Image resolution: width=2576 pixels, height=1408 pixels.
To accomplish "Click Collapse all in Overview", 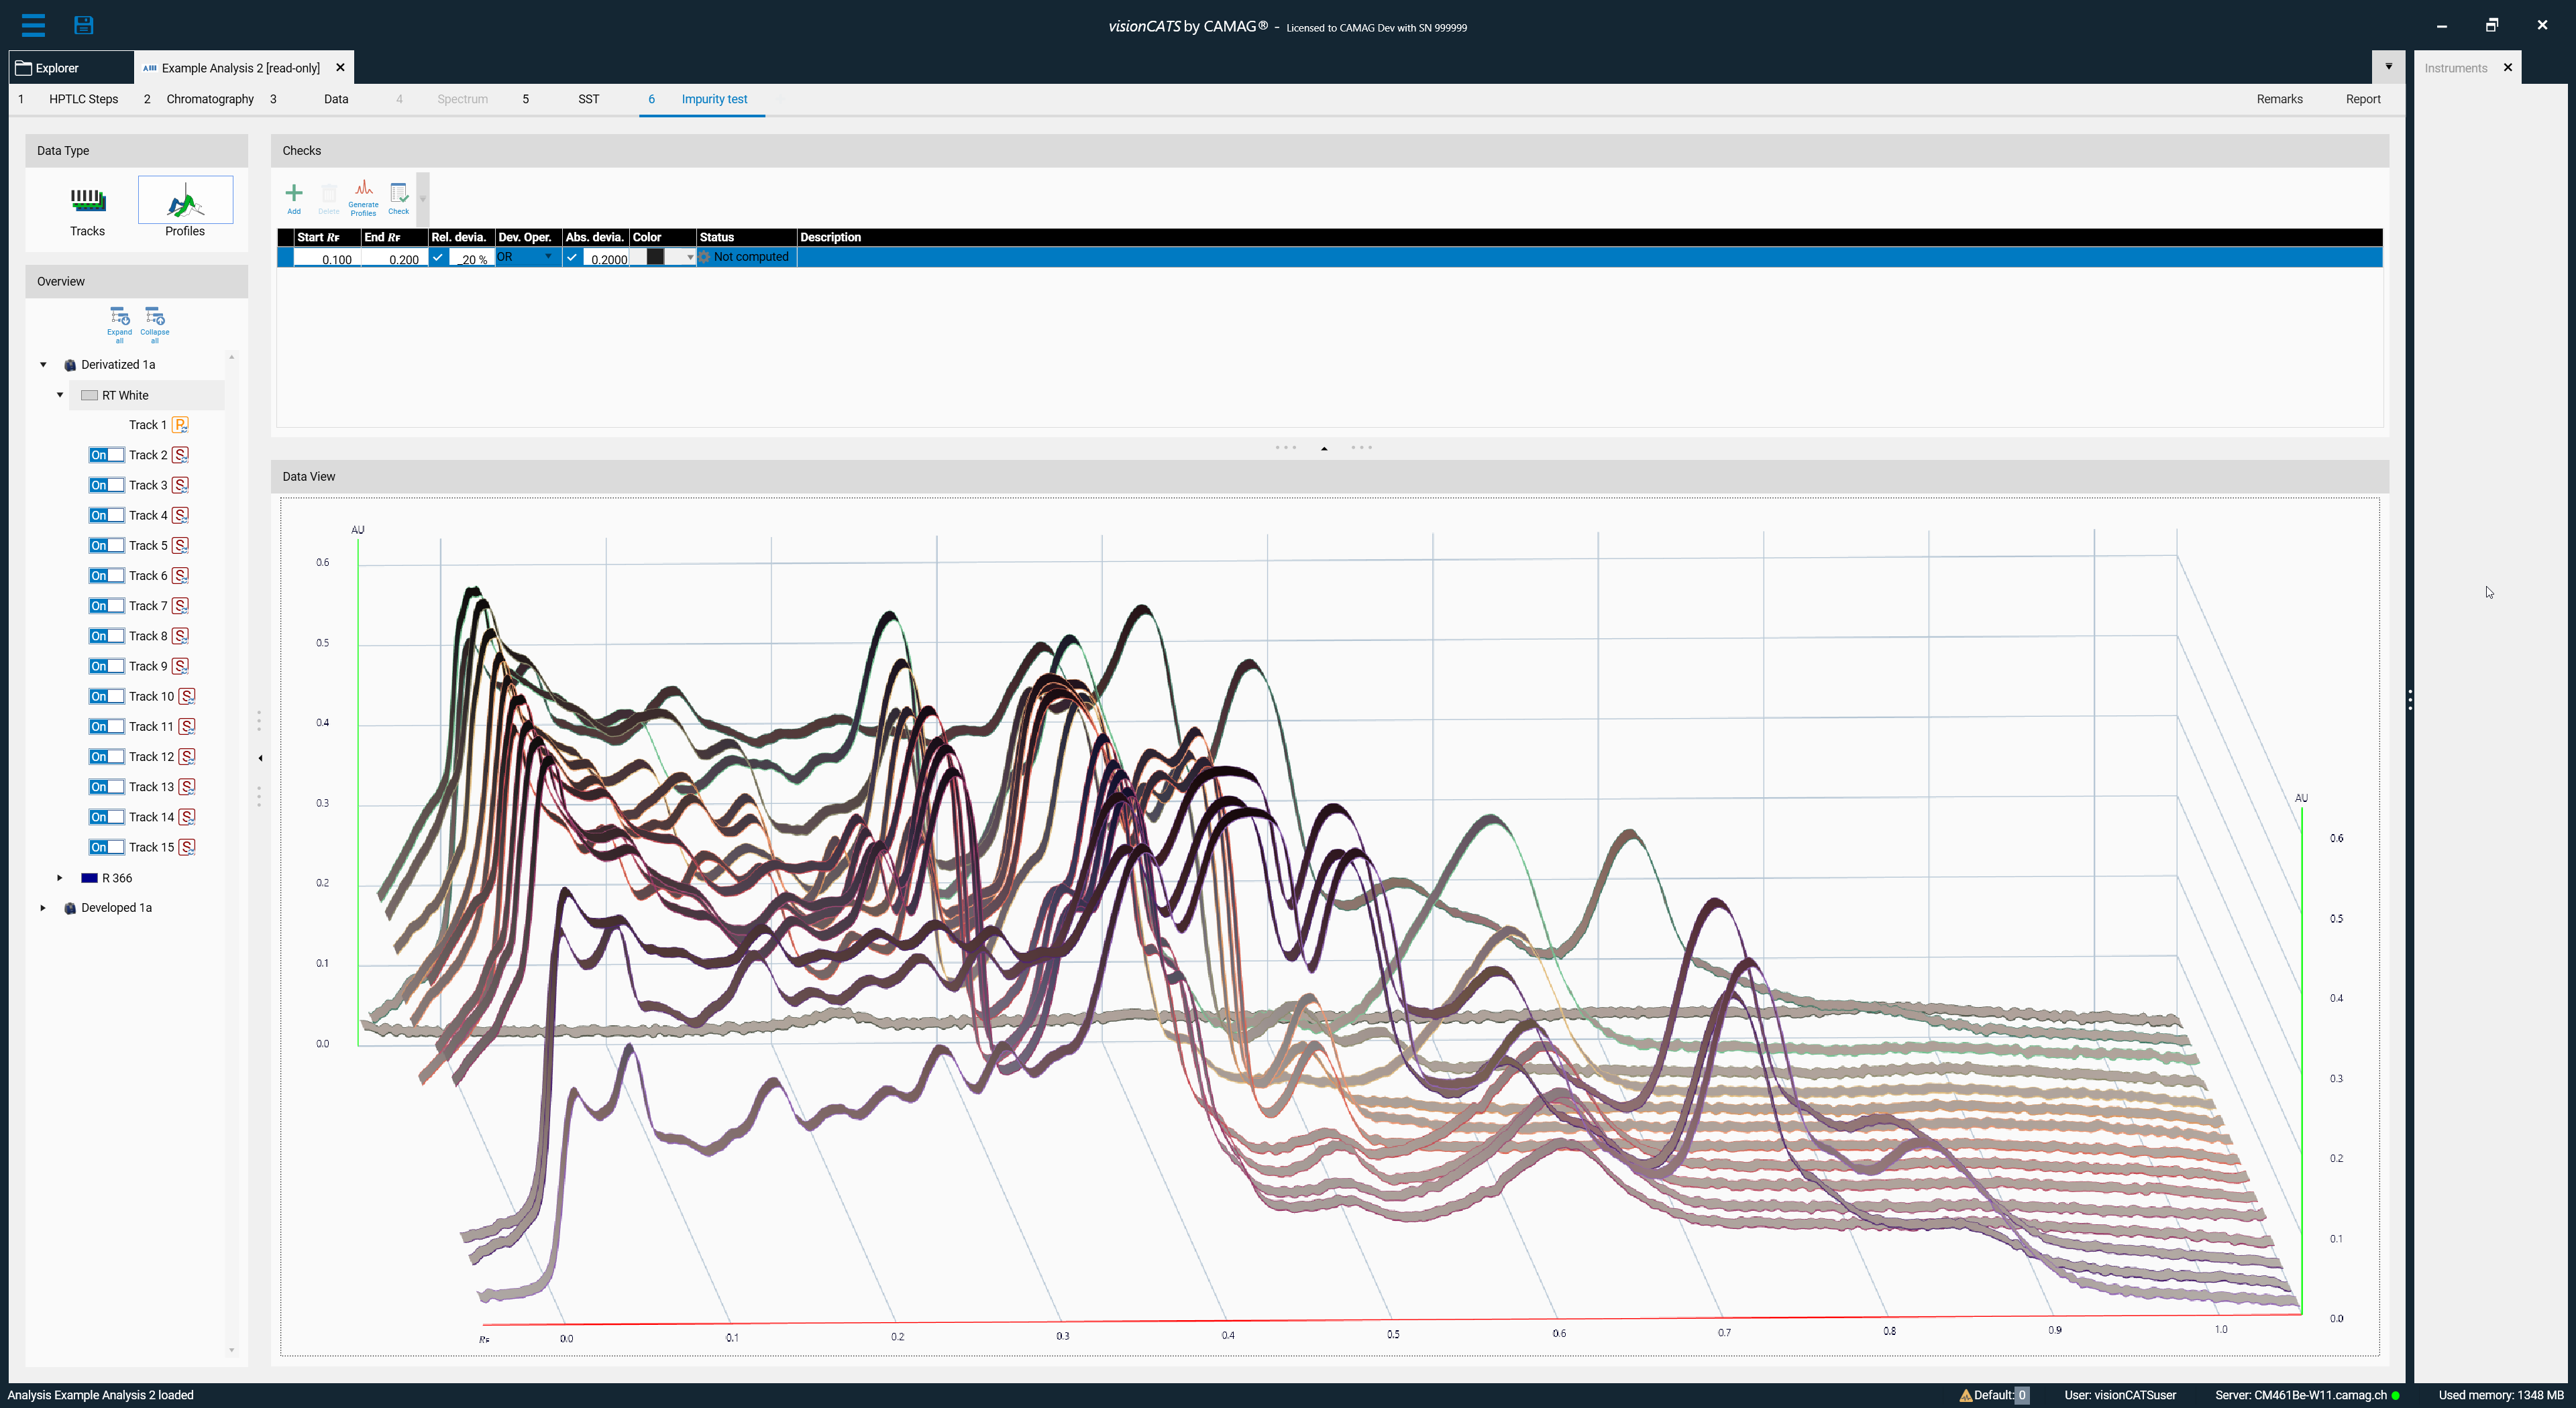I will click(x=154, y=322).
